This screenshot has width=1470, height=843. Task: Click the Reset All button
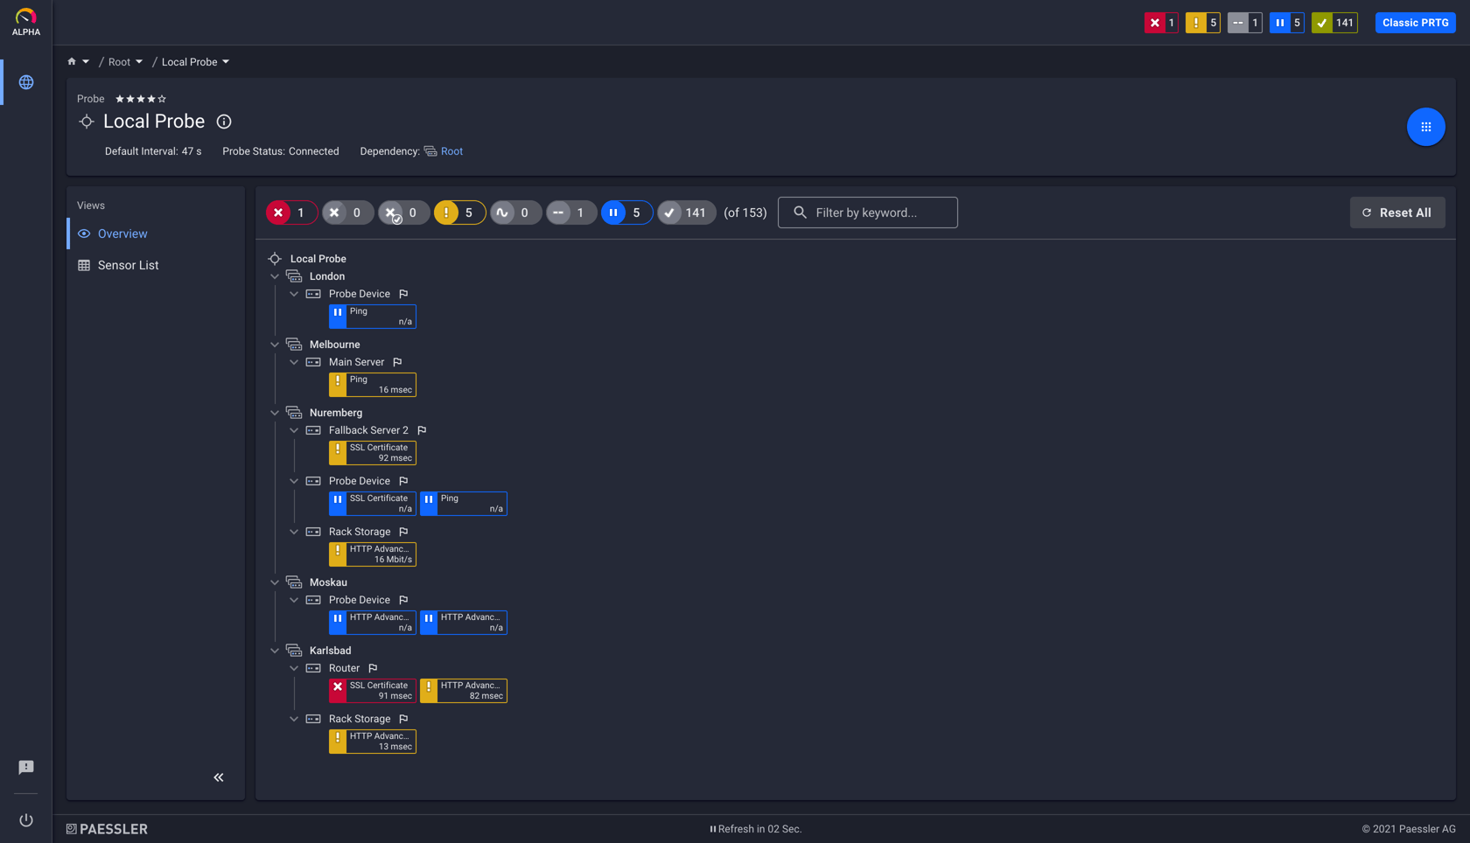point(1397,212)
